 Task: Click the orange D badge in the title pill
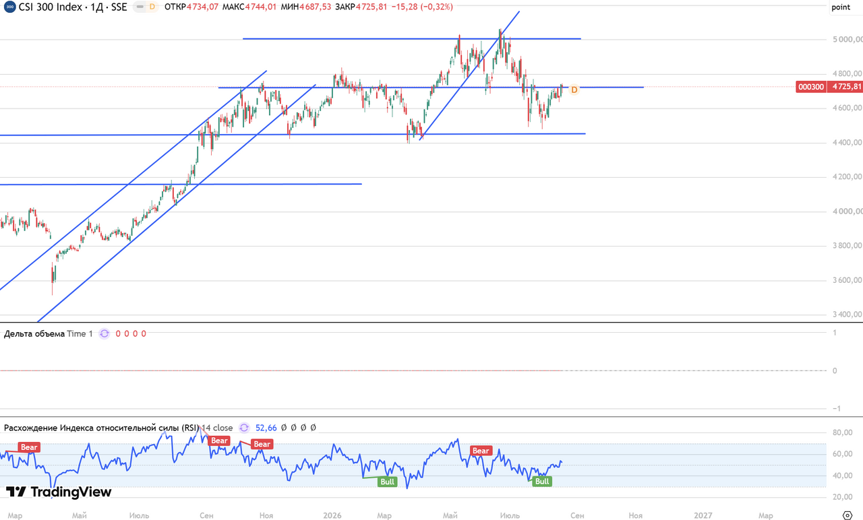pos(152,7)
